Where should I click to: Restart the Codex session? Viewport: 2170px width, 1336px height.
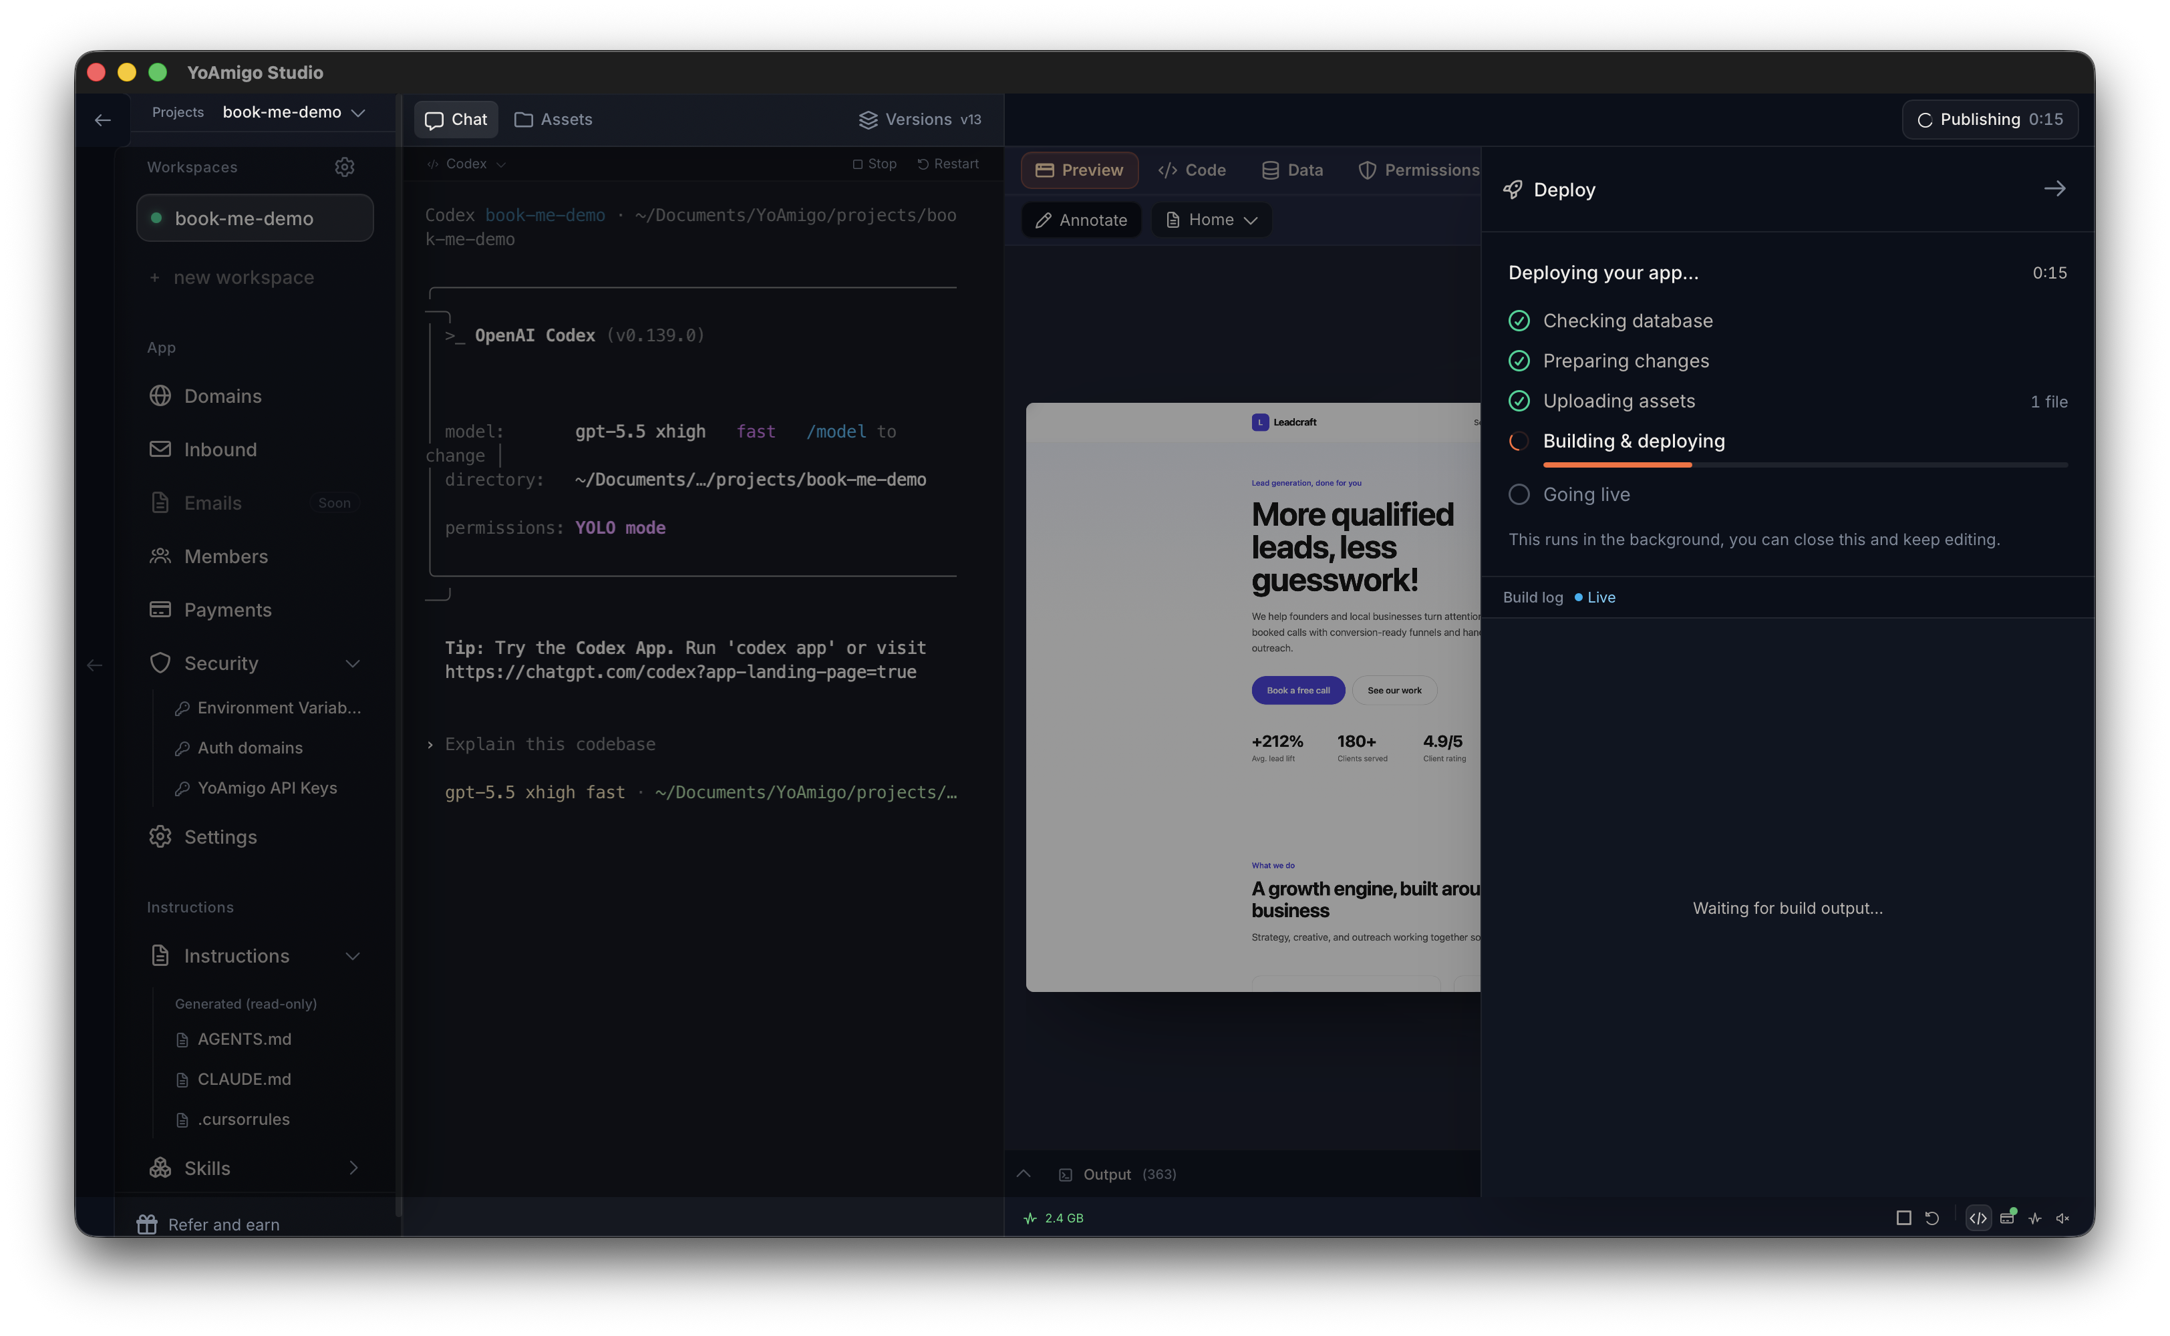pos(948,164)
